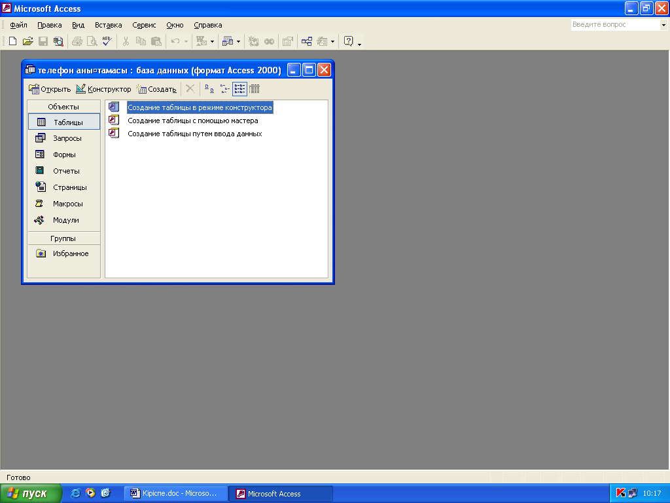Image resolution: width=670 pixels, height=503 pixels.
Task: Expand the Analyze dropdown arrow
Action: 238,41
